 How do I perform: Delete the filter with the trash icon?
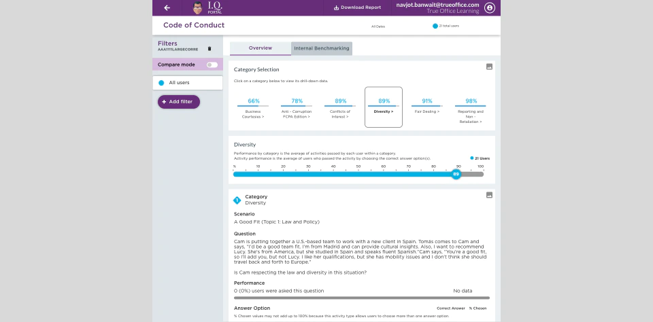click(x=210, y=49)
